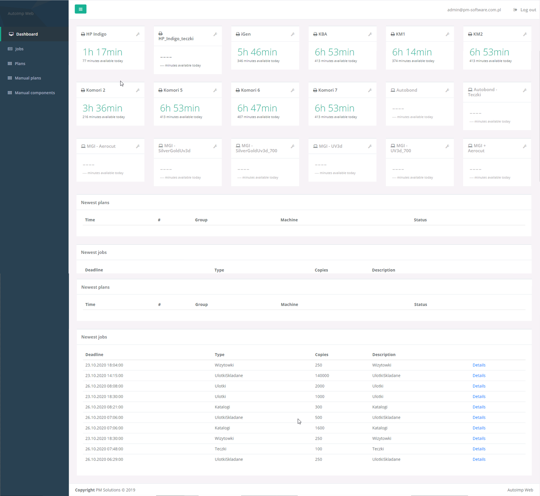Open Details for 140000-copy UlotkiSkladane job
Screen dimensions: 540x496
[479, 376]
